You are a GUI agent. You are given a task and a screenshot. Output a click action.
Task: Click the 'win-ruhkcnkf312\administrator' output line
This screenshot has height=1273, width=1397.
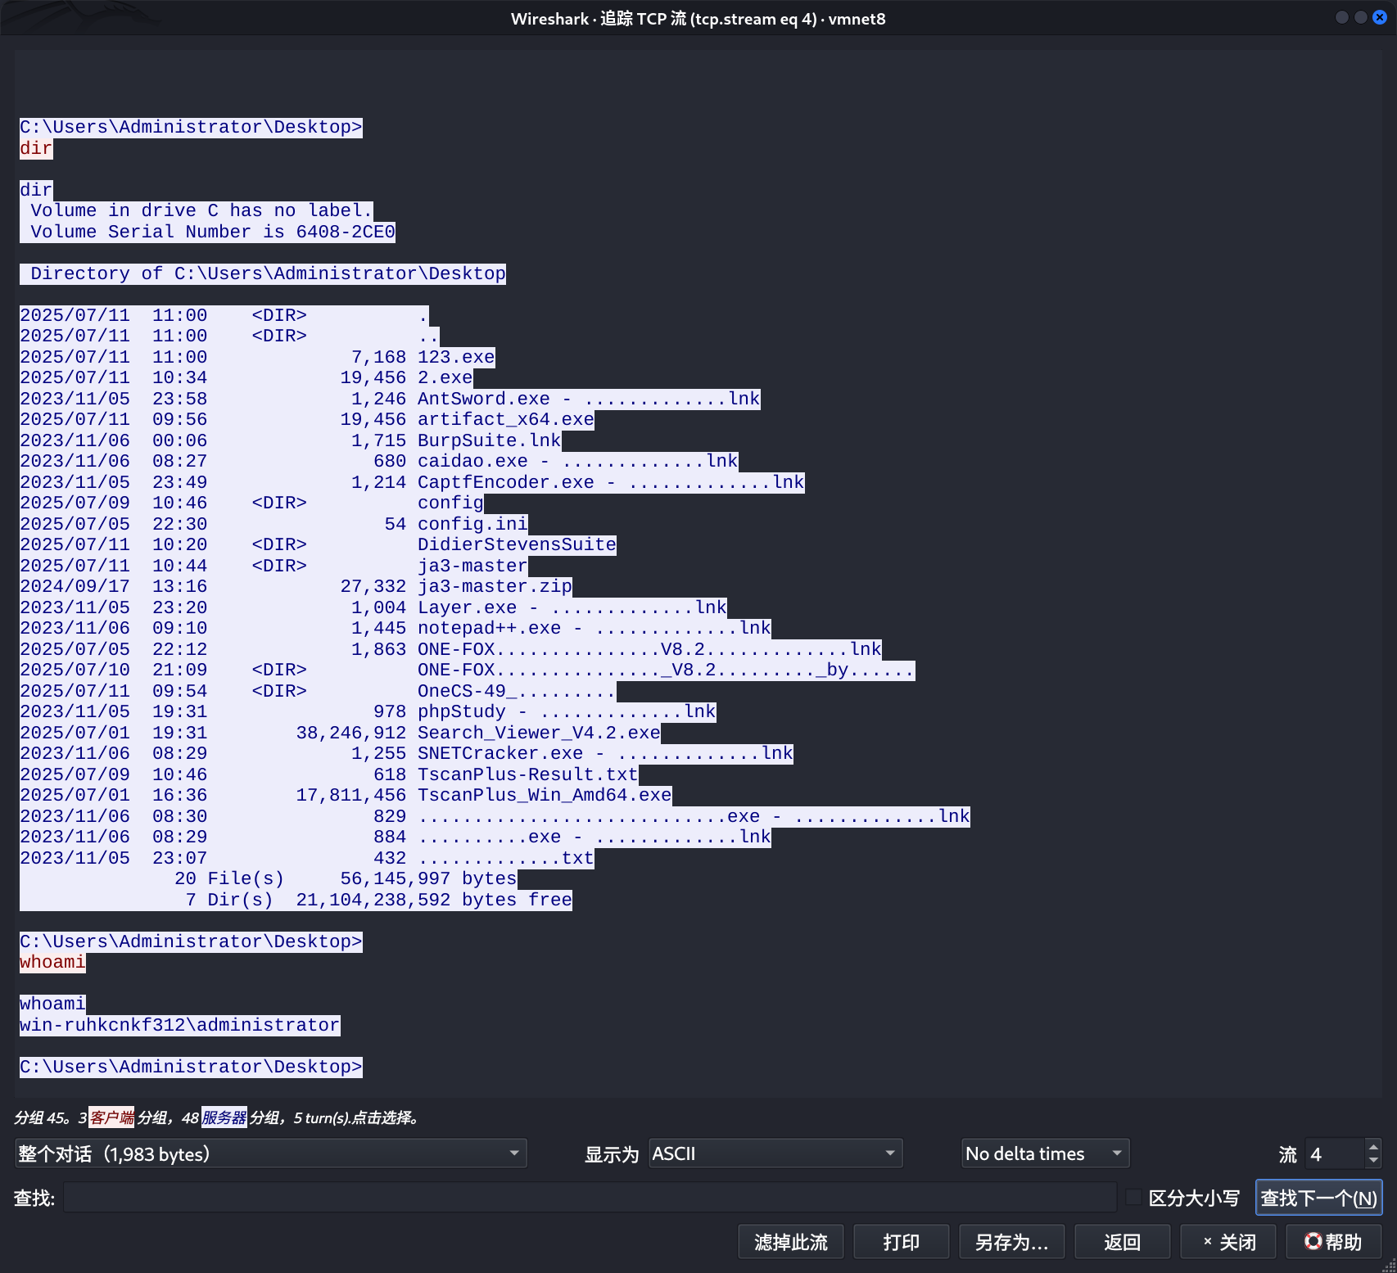(x=179, y=1025)
